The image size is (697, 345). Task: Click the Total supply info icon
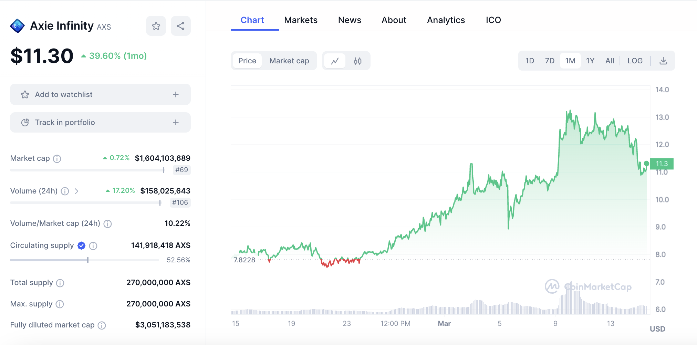coord(60,283)
